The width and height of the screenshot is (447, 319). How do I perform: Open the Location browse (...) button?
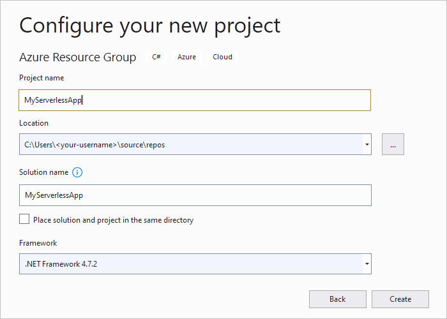[x=393, y=145]
